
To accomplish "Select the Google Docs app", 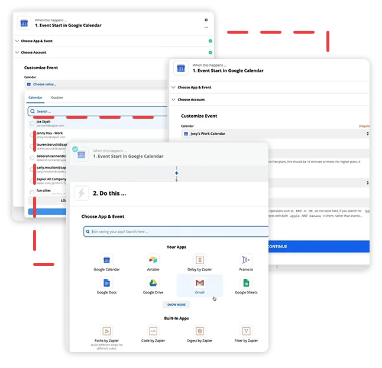I will pos(106,286).
